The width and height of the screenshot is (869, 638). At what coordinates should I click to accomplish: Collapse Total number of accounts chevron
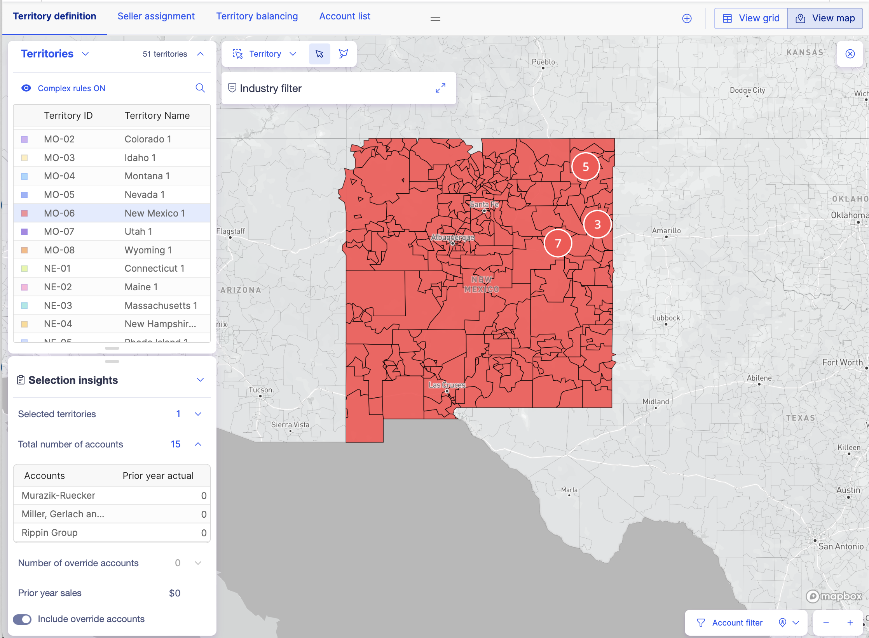[198, 444]
